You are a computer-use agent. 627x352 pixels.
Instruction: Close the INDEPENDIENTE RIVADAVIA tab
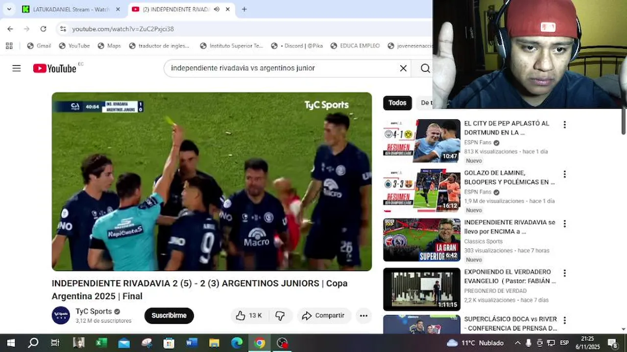[x=227, y=9]
